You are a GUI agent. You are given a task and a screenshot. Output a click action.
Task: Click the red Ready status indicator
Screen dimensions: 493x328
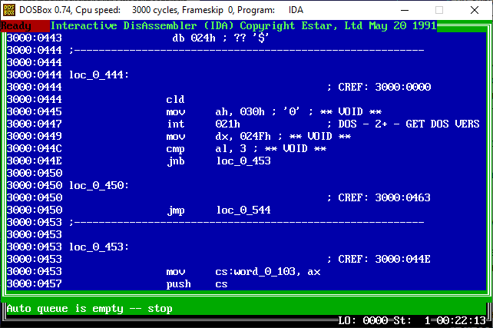25,26
